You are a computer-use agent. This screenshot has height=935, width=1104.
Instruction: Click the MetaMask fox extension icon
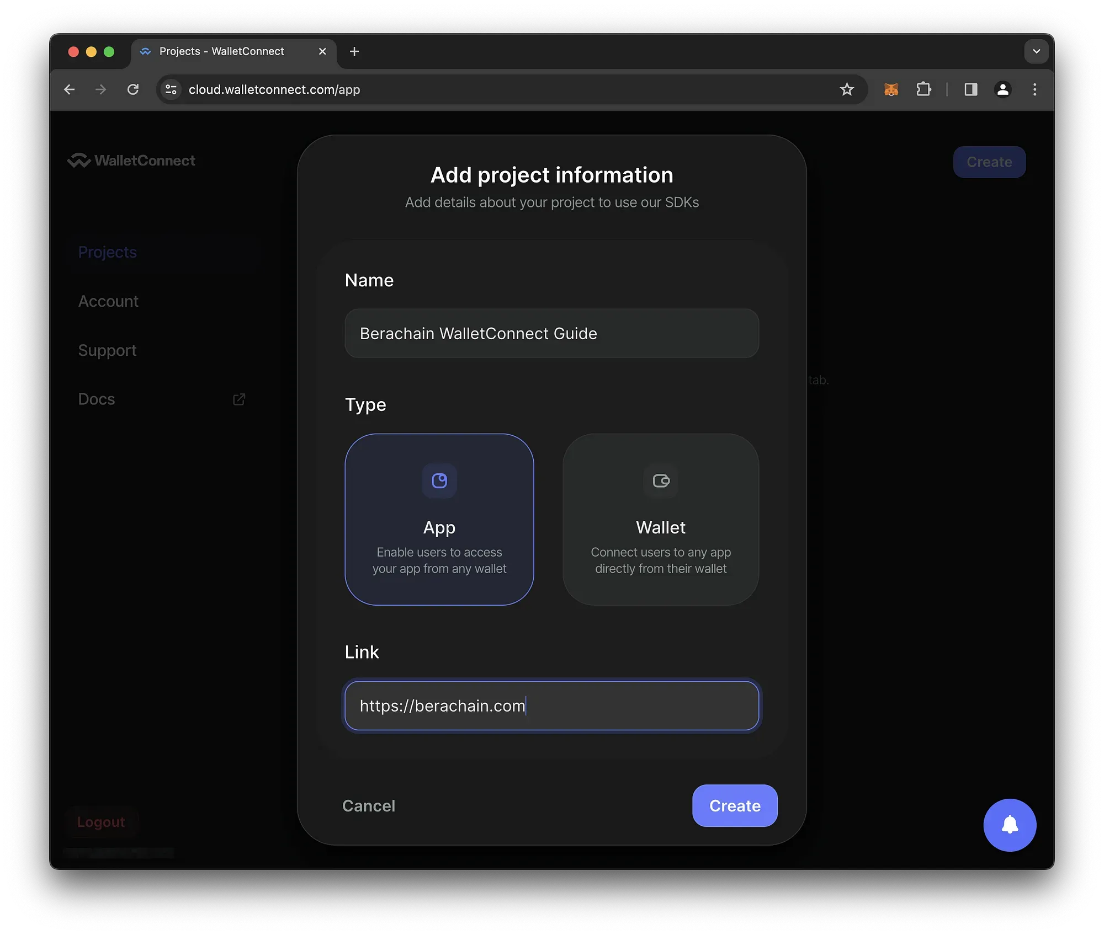click(x=891, y=89)
